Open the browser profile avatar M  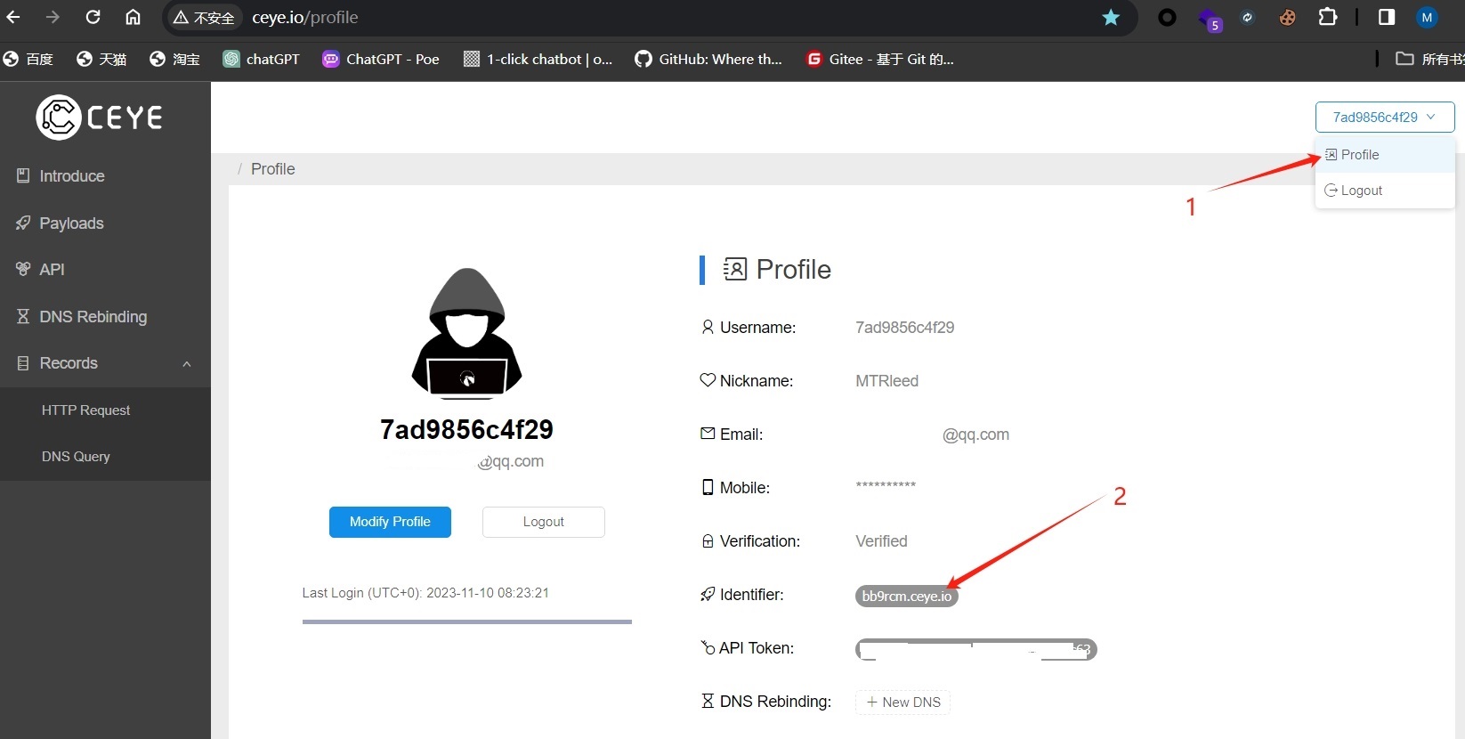[1427, 17]
